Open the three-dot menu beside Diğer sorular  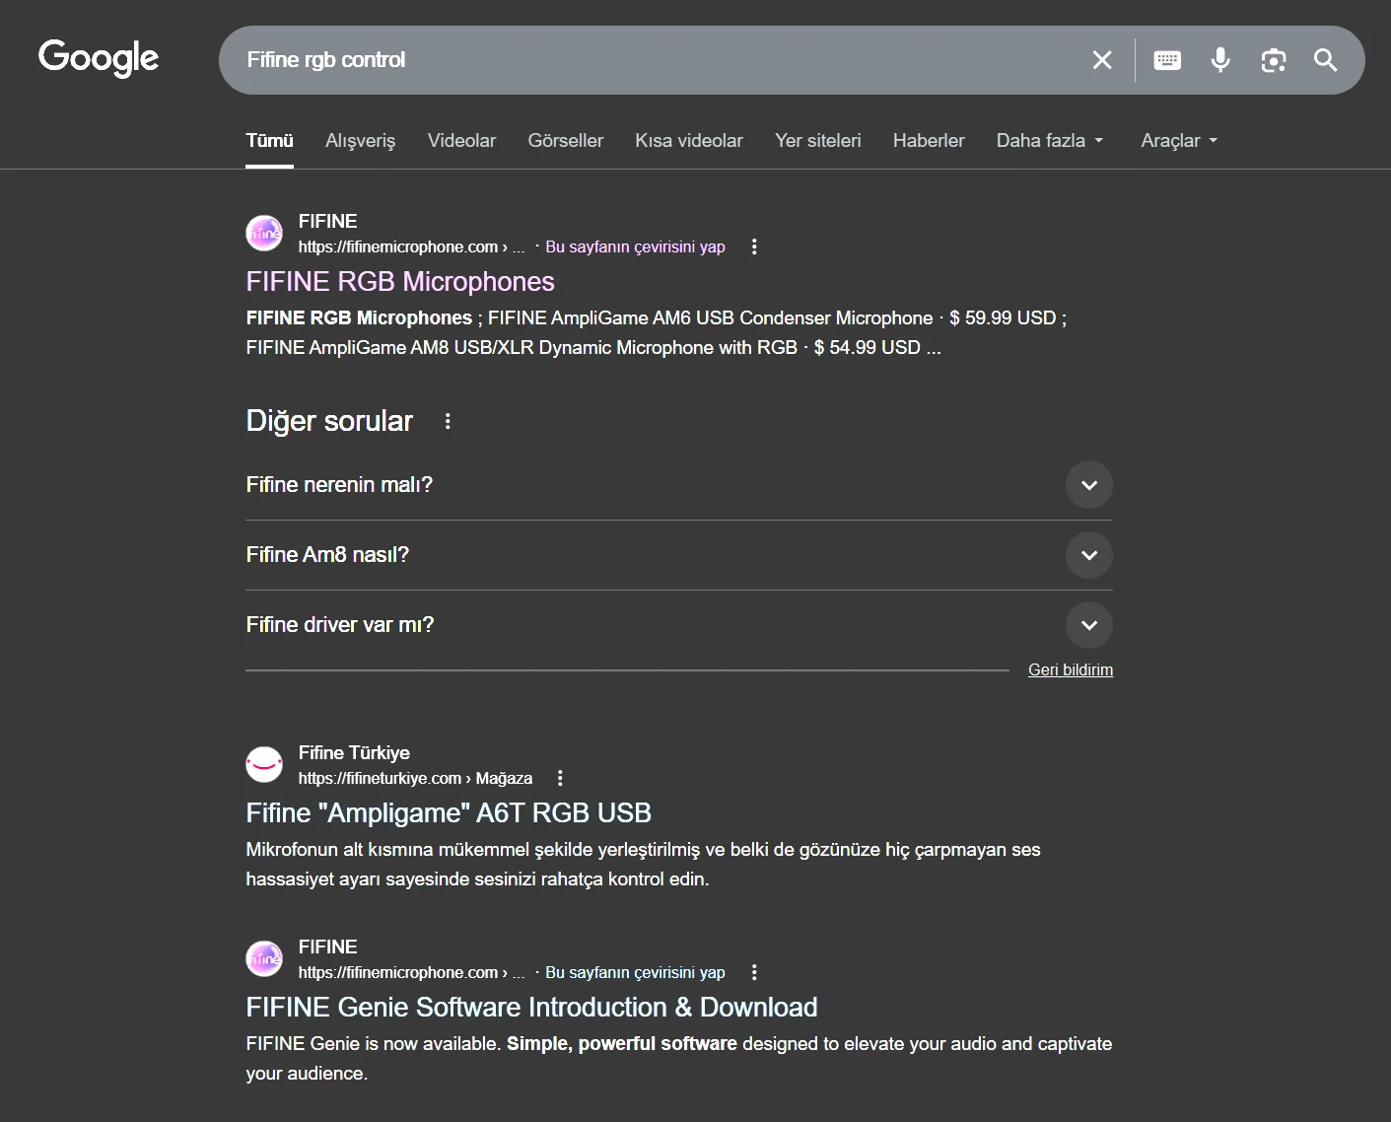point(448,421)
